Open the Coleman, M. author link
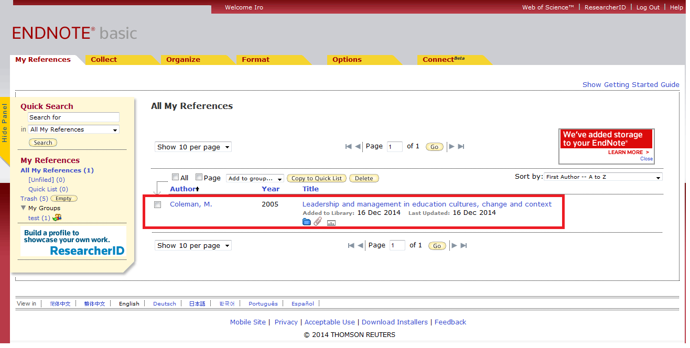 tap(191, 204)
